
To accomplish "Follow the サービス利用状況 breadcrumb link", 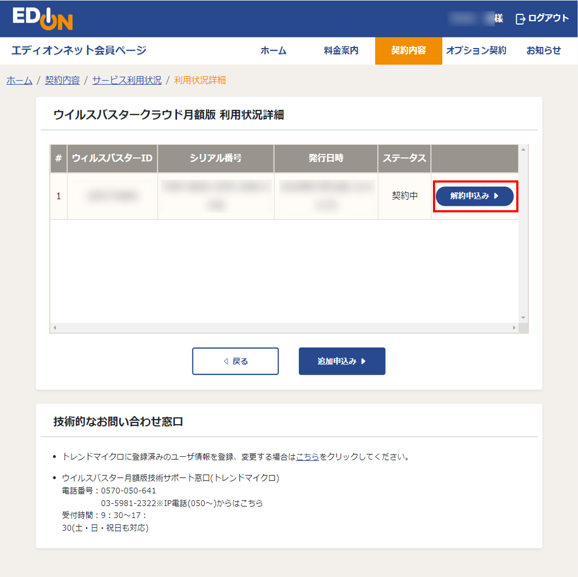I will click(x=127, y=81).
